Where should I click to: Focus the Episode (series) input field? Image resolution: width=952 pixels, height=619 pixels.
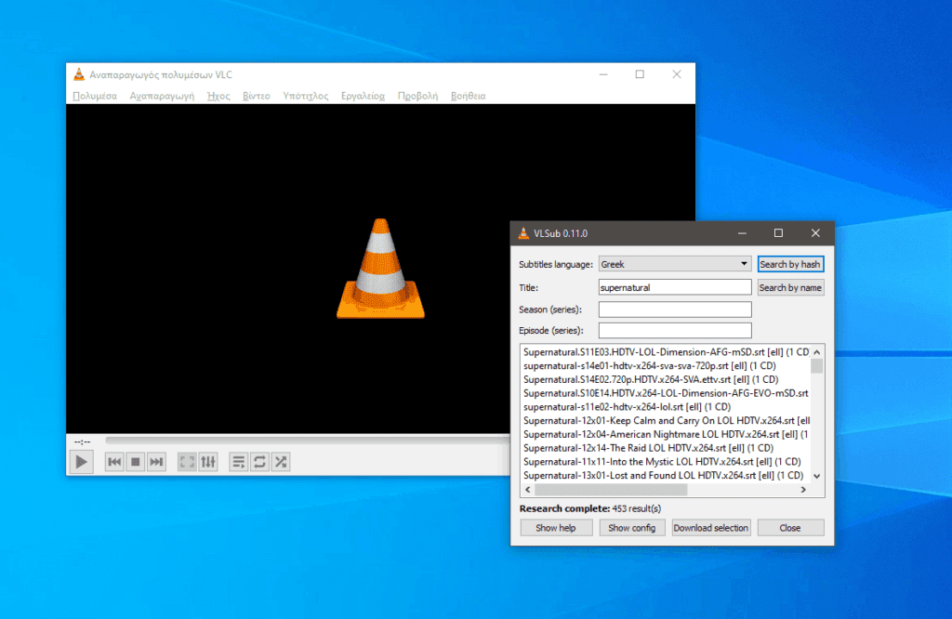pyautogui.click(x=675, y=330)
